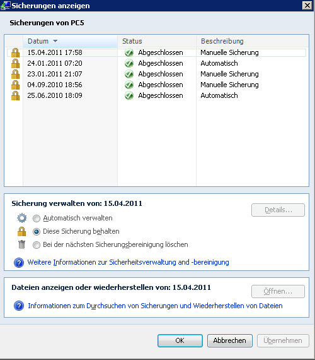Viewport: 315px width, 360px height.
Task: Click Manuelle Sicherung description of 15.04.2011 backup
Action: click(229, 53)
